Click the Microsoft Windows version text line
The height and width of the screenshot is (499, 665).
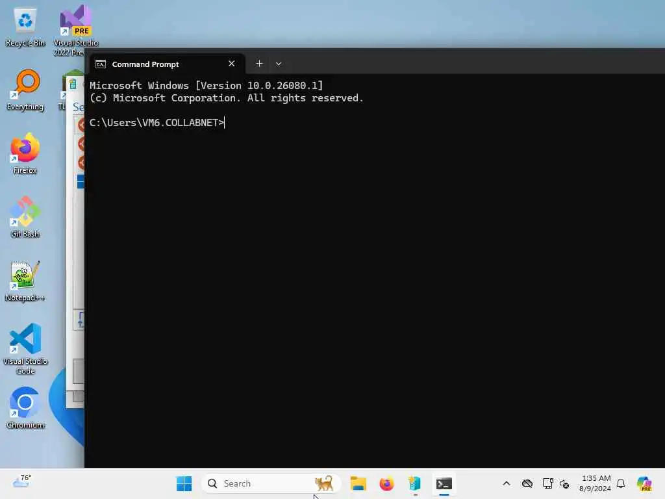pyautogui.click(x=206, y=85)
